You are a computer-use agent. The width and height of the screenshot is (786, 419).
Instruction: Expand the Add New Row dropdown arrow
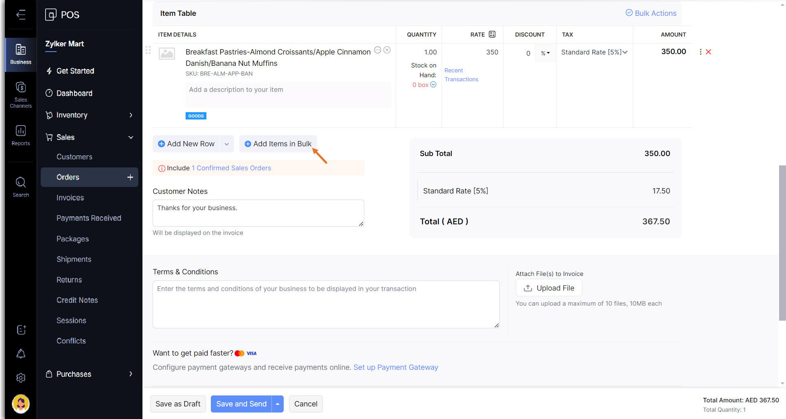227,144
